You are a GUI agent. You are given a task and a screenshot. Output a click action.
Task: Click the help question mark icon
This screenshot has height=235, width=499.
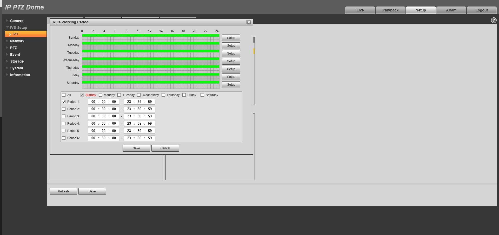494,20
